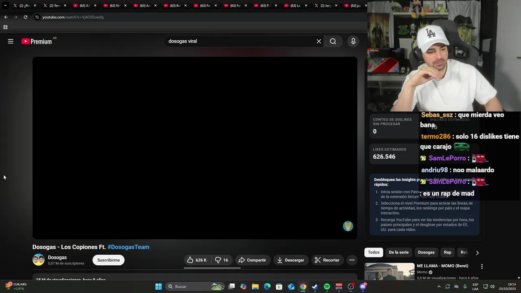Viewport: 521px width, 293px height.
Task: Run search with the magnifying glass button
Action: pos(333,41)
